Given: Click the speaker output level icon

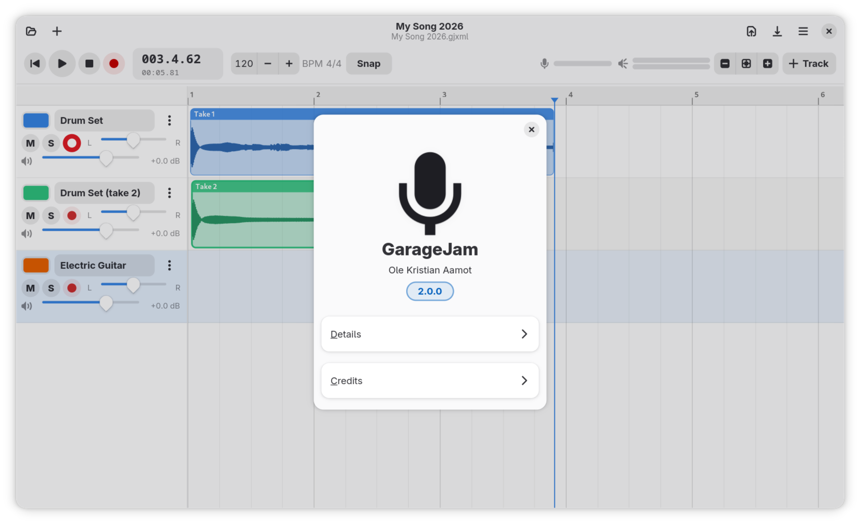Looking at the screenshot, I should 623,63.
